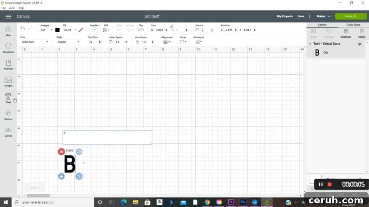Open the Advanced dropdown
The height and width of the screenshot is (207, 369).
[199, 42]
